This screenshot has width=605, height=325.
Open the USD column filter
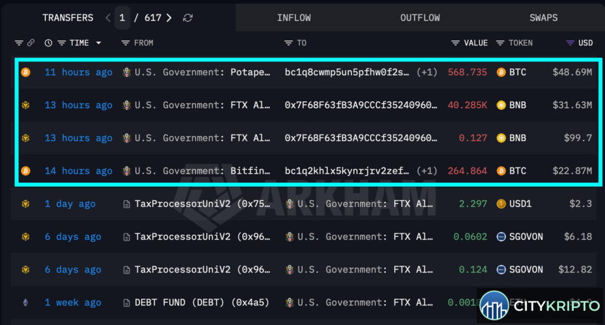click(x=570, y=43)
